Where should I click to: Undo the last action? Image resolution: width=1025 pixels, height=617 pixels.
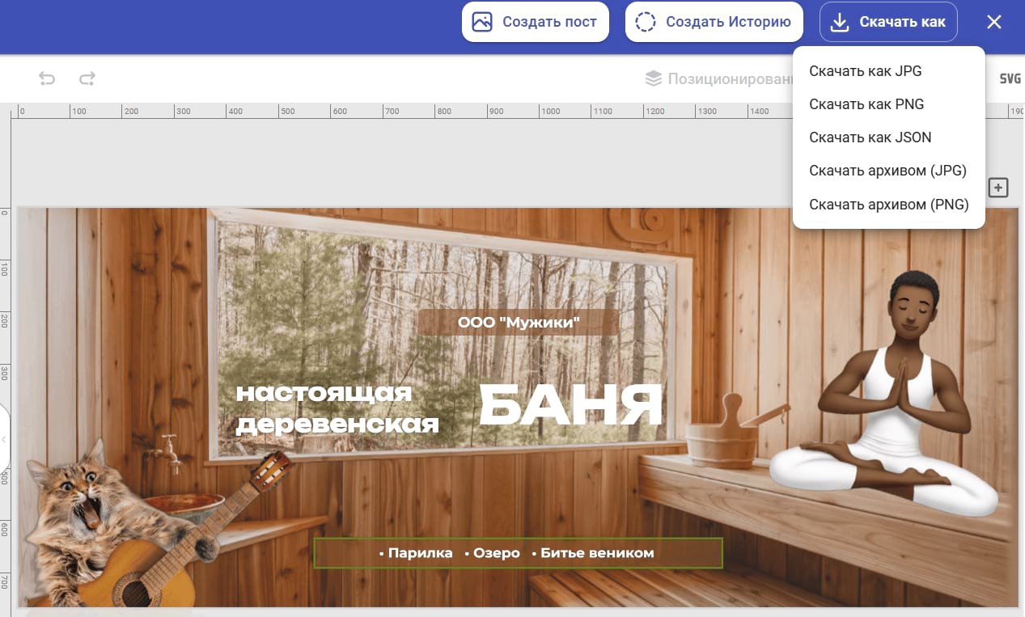pyautogui.click(x=47, y=78)
